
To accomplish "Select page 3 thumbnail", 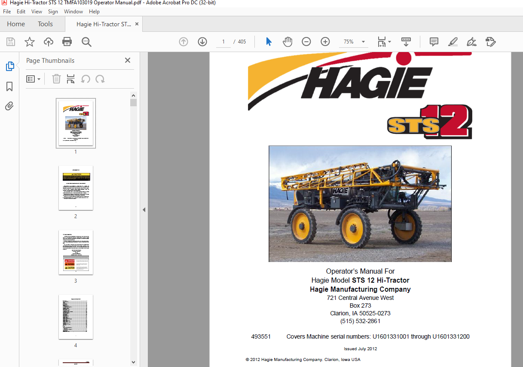I will click(76, 253).
